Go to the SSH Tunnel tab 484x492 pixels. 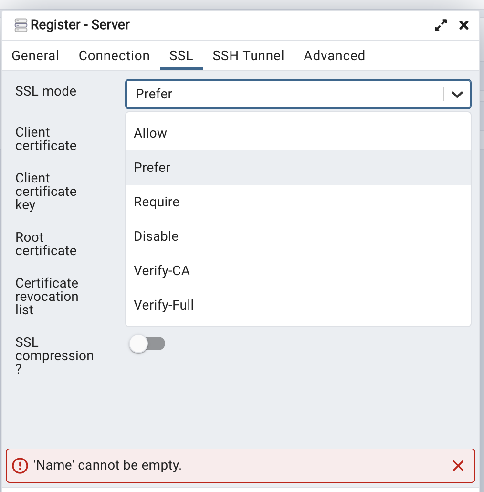248,56
